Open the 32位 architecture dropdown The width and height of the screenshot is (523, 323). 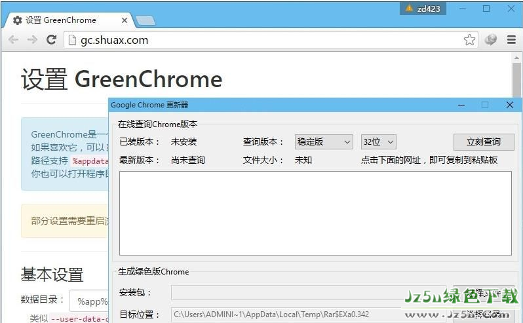(x=378, y=142)
